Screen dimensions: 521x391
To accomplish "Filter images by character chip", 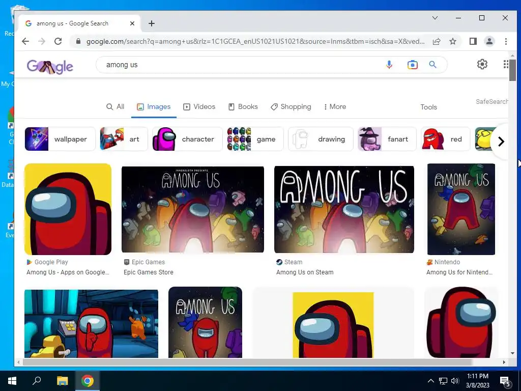I will tap(187, 139).
